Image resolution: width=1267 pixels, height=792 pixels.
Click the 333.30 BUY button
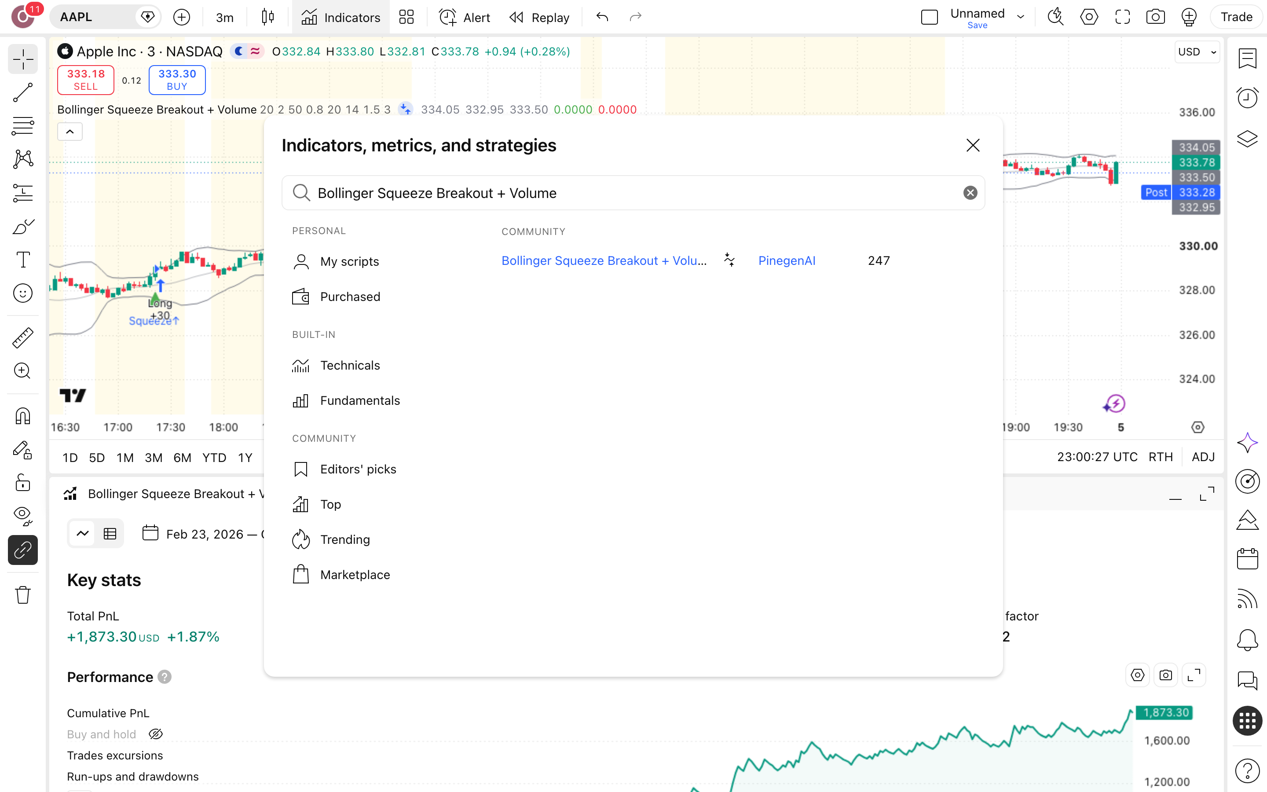click(x=177, y=80)
